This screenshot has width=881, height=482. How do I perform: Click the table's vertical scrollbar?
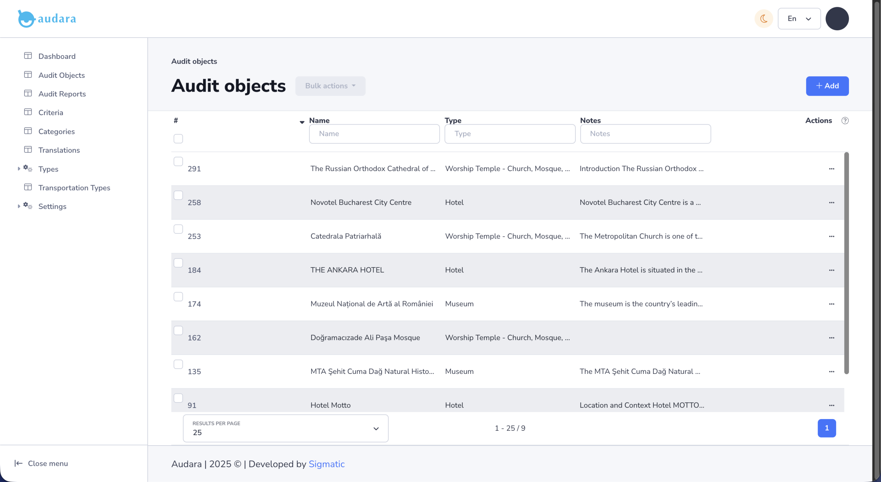tap(846, 263)
